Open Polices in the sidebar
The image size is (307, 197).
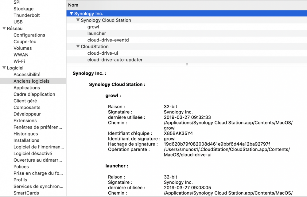(x=21, y=167)
